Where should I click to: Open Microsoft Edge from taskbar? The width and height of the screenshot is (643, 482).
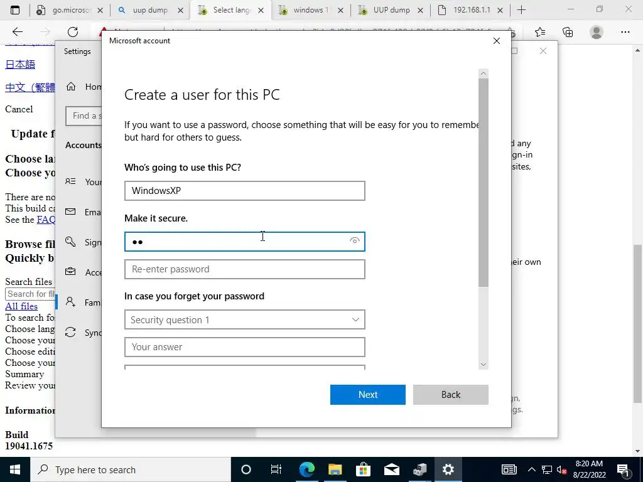pos(306,469)
